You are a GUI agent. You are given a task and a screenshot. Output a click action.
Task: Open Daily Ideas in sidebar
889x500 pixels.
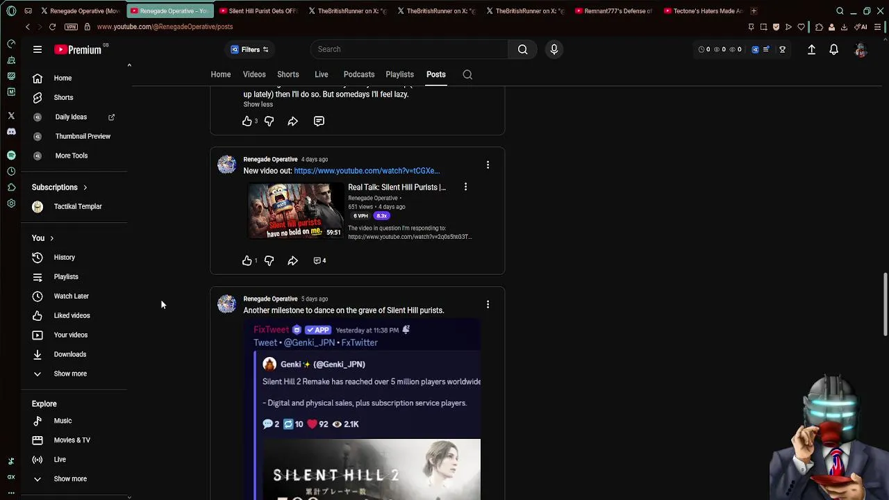[71, 117]
